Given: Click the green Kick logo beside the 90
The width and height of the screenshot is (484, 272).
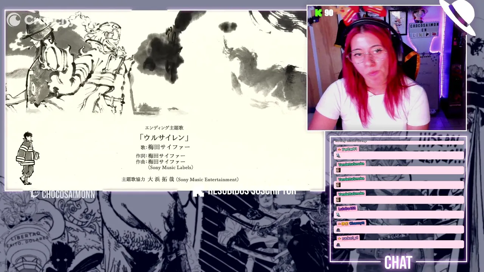Looking at the screenshot, I should point(319,13).
